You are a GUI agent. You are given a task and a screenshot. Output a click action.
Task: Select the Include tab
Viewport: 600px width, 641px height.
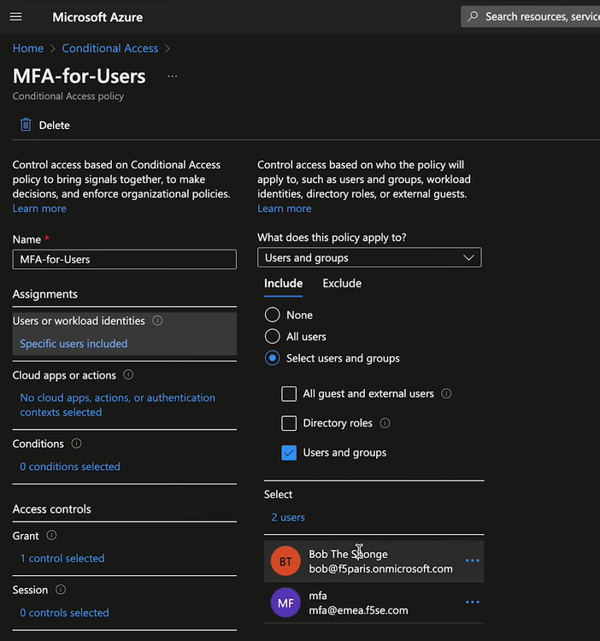(283, 284)
